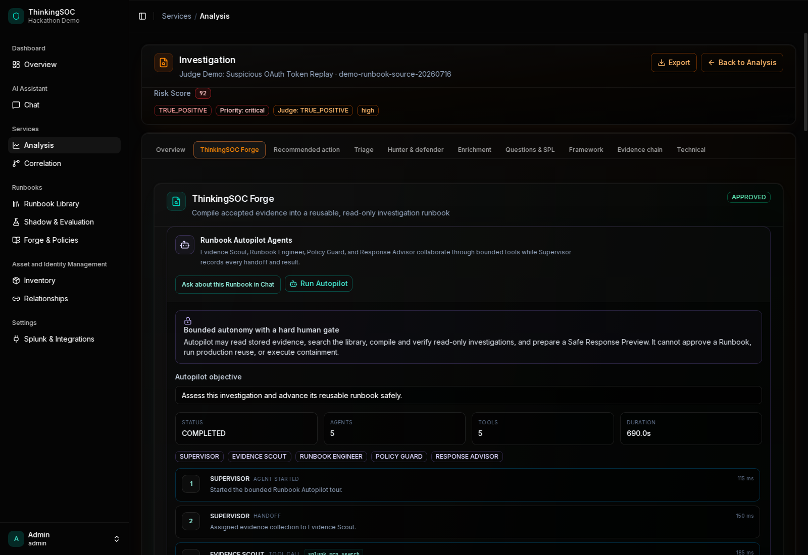Open Relationships page
This screenshot has width=808, height=555.
[64, 299]
